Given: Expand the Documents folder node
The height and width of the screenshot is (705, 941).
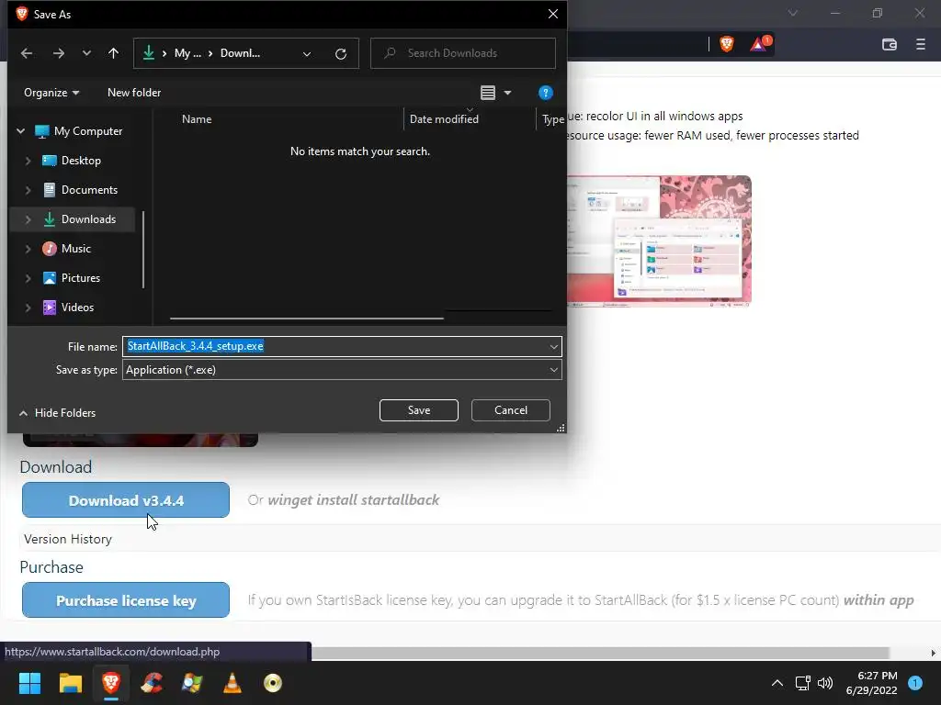Looking at the screenshot, I should pyautogui.click(x=28, y=190).
